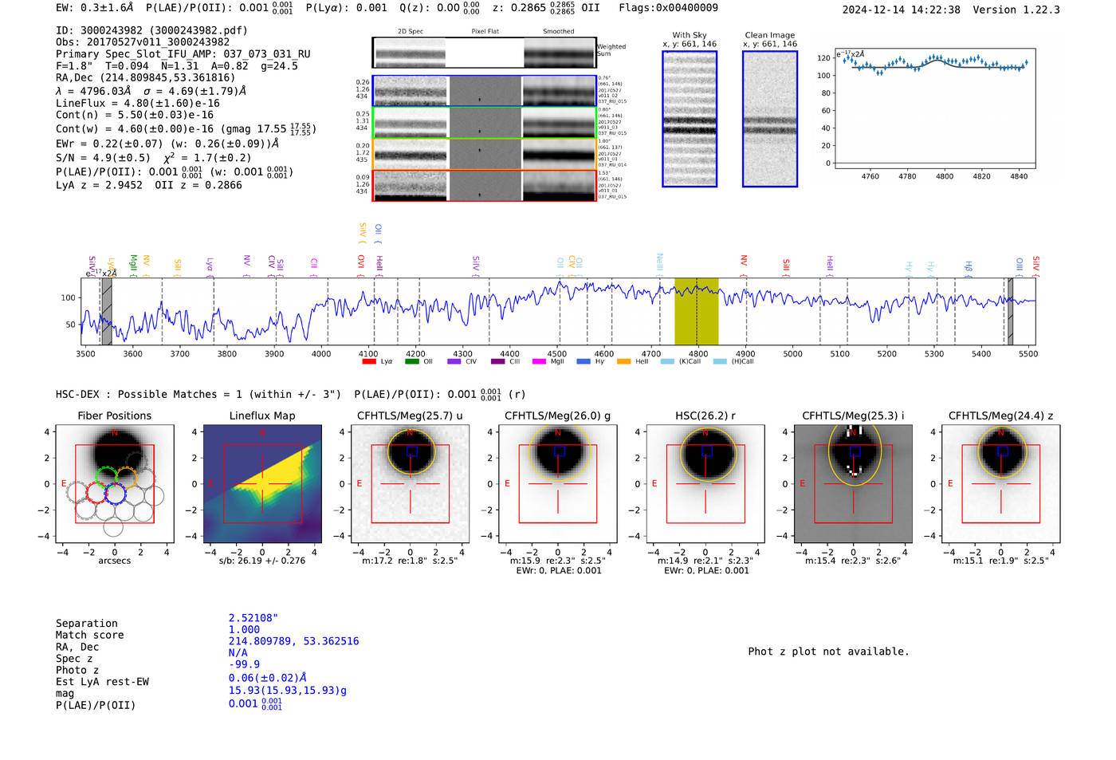Click the 2024-12-14 14:22:38 timestamp

click(901, 10)
